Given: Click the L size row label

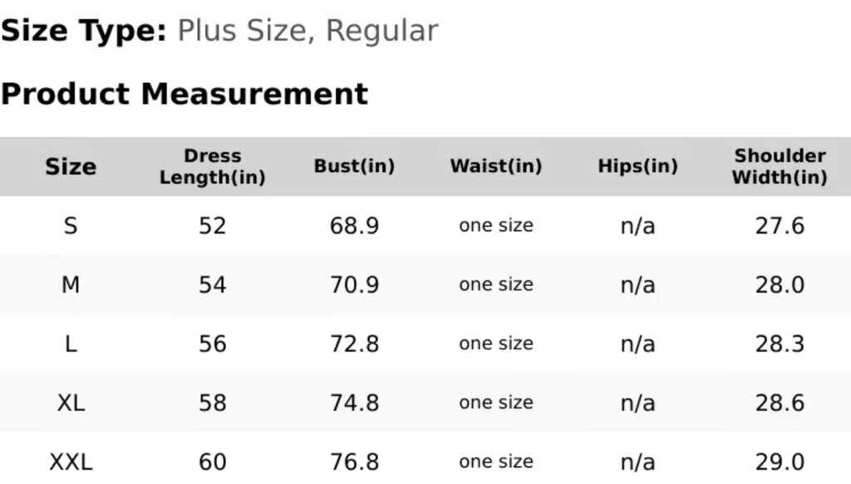Looking at the screenshot, I should point(71,343).
